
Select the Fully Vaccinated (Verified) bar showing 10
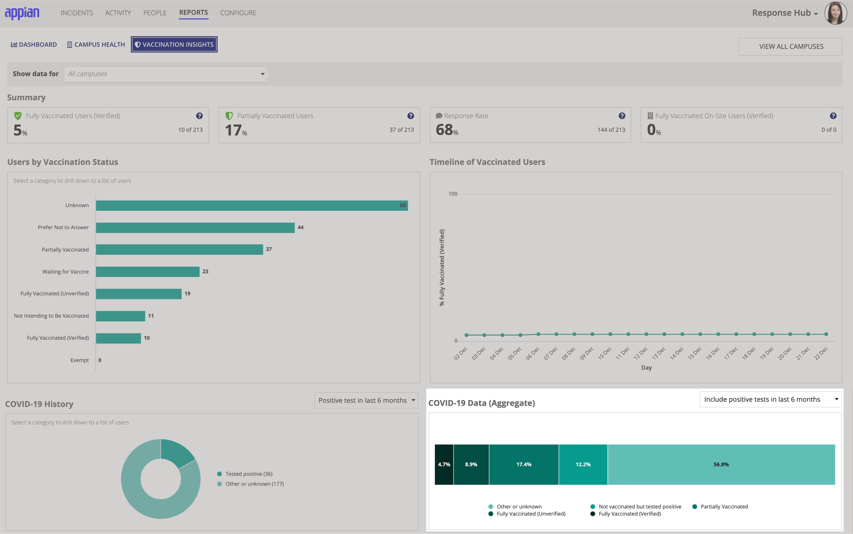tap(119, 338)
